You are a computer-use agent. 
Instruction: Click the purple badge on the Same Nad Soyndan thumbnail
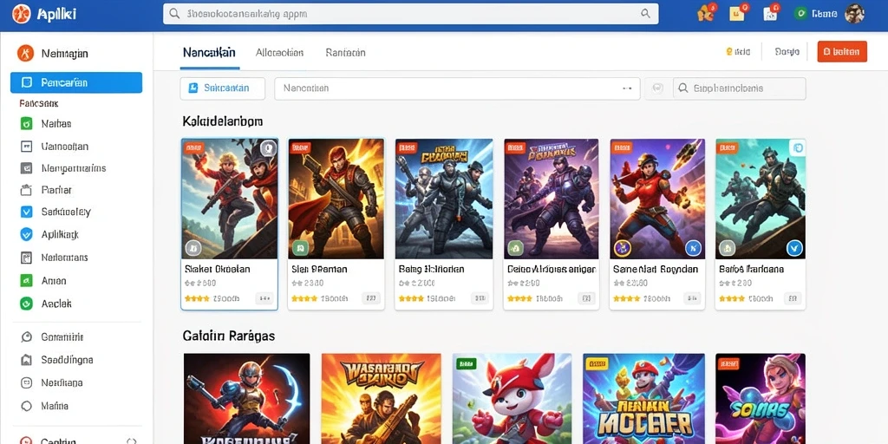pos(623,247)
